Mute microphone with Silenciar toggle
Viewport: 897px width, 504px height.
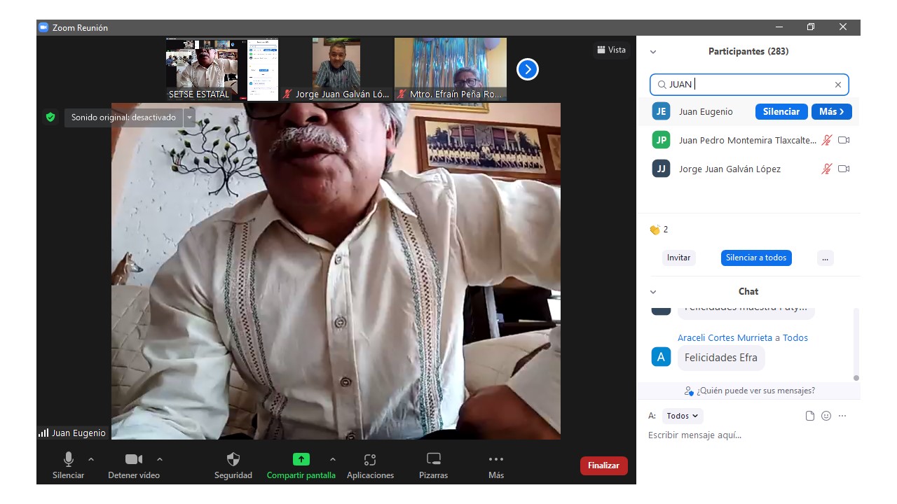tap(69, 460)
